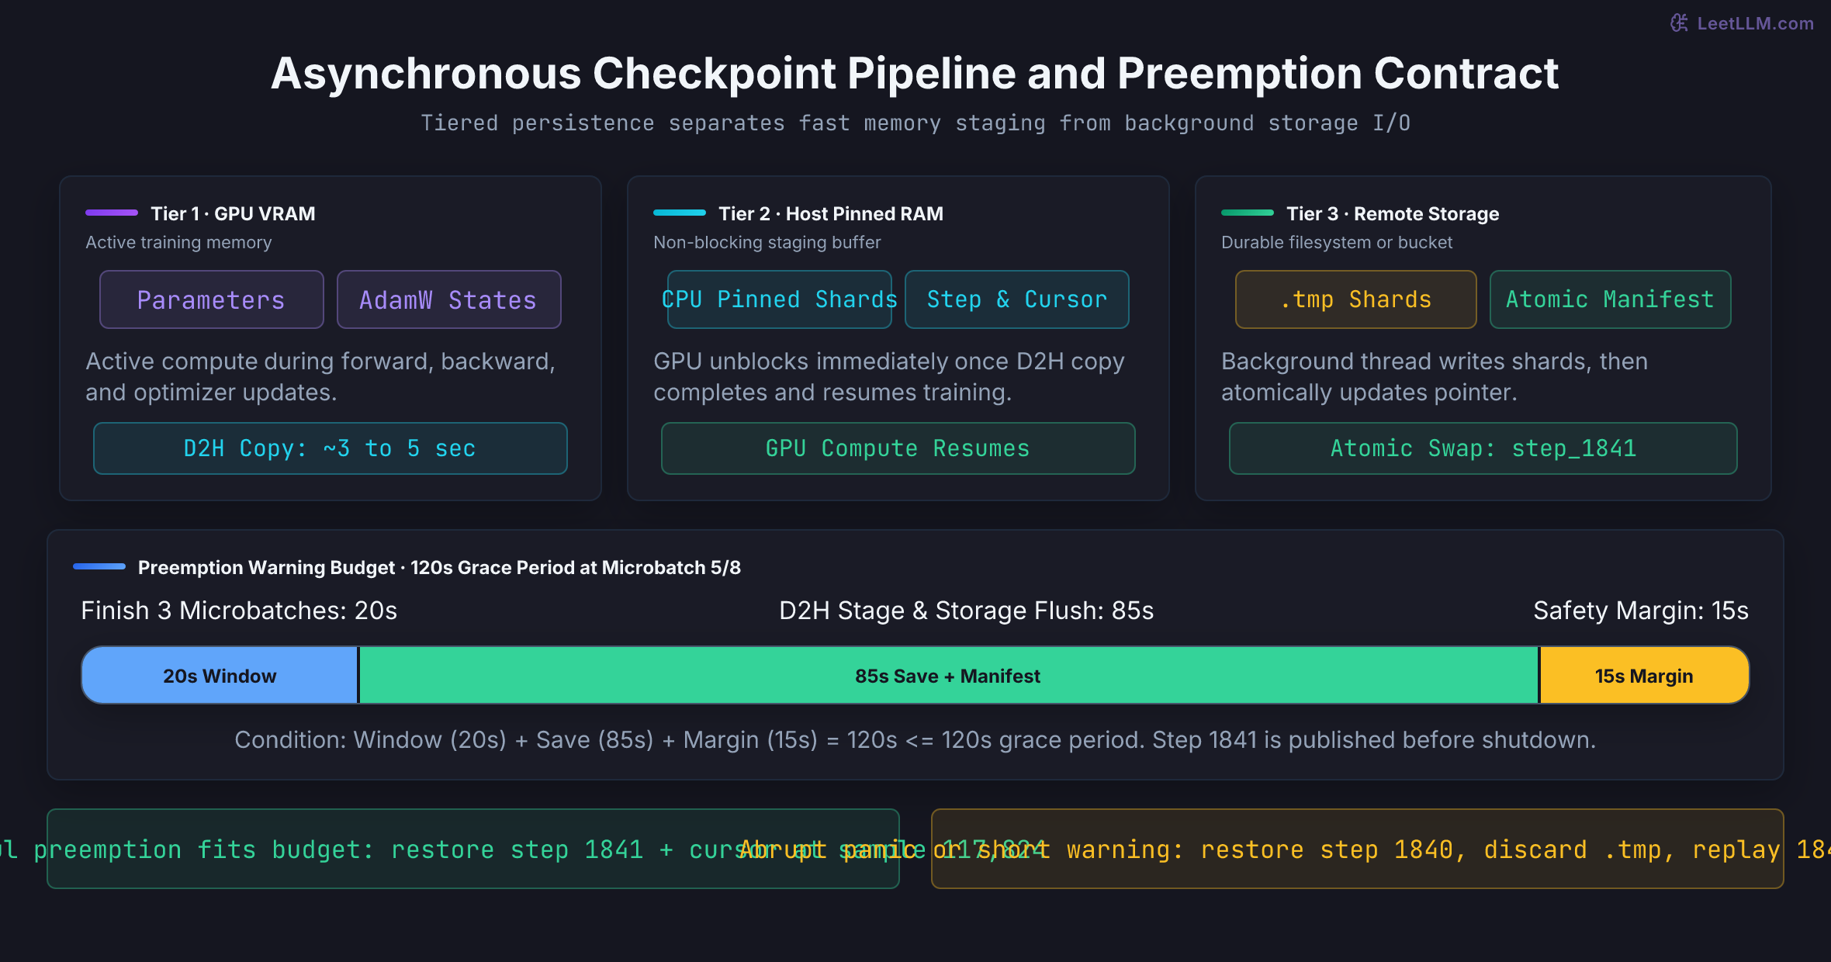Click 'Background thread writes shards' description

point(1435,377)
